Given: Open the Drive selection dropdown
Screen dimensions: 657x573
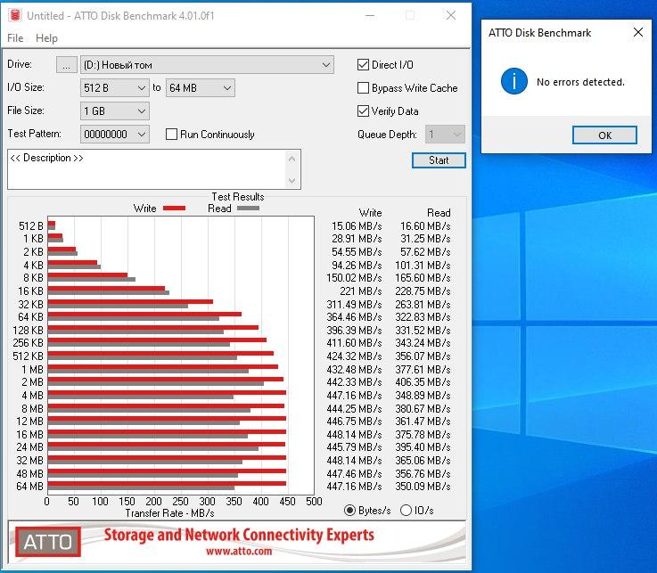Looking at the screenshot, I should [207, 65].
